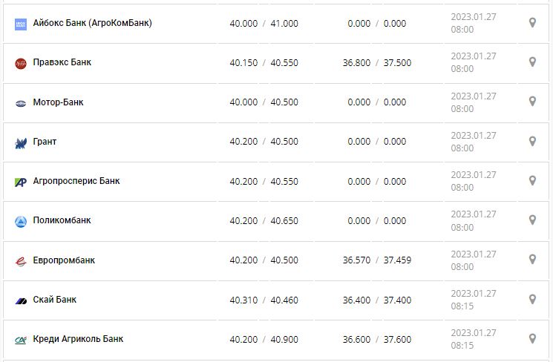Image resolution: width=553 pixels, height=362 pixels.
Task: Click the location marker in Грант row
Action: (532, 141)
